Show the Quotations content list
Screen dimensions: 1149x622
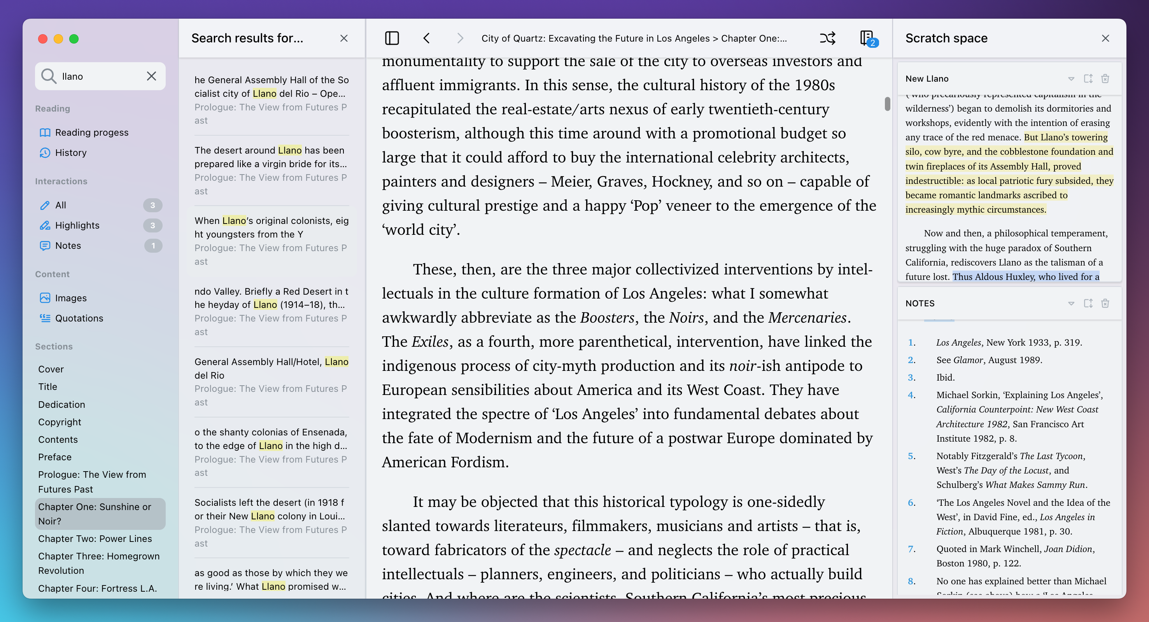[x=79, y=318]
